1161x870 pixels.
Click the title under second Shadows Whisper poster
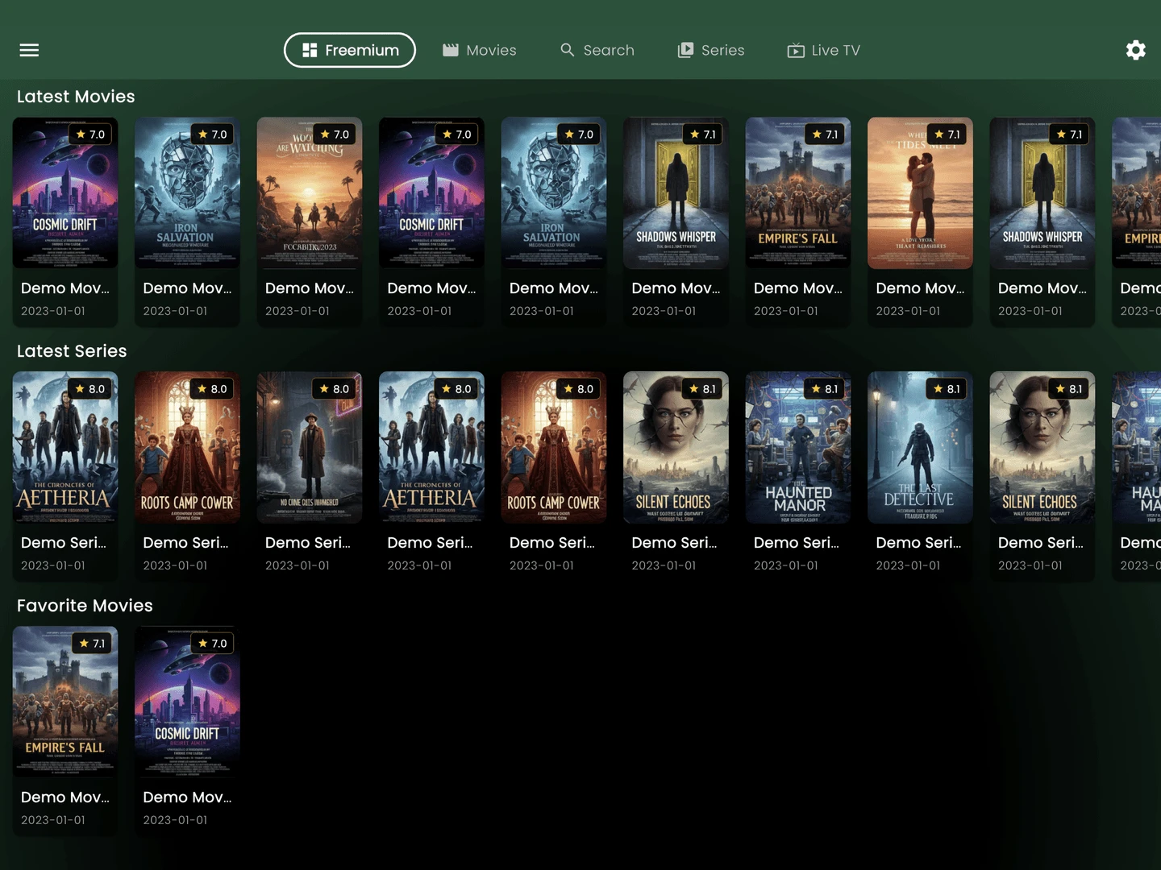pos(1042,288)
